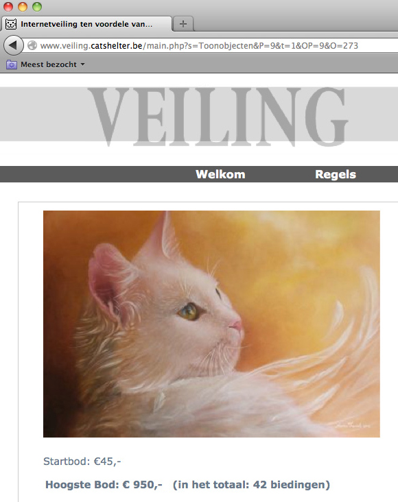Click the globe site identity icon

coord(32,45)
